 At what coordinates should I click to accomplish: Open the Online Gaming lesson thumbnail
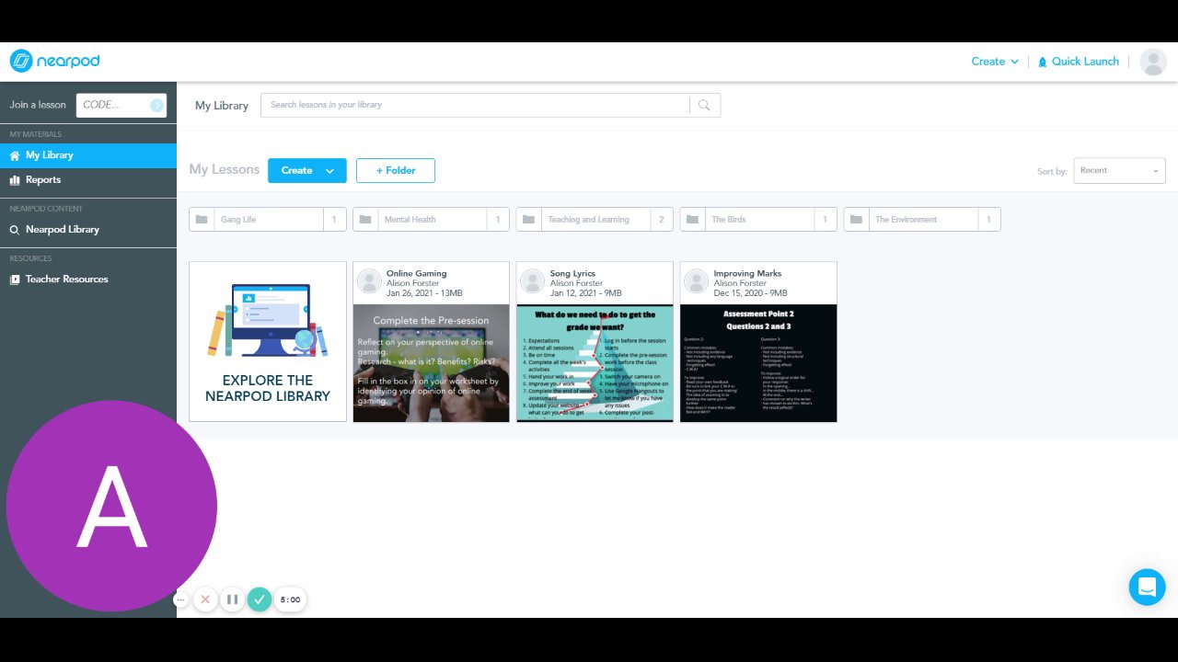point(431,363)
